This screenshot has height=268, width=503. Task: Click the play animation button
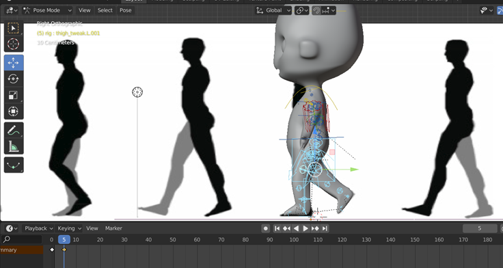pyautogui.click(x=305, y=228)
